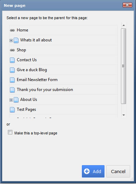The height and width of the screenshot is (184, 136).
Task: Click the page icon next to About Us
Action: coord(16,100)
